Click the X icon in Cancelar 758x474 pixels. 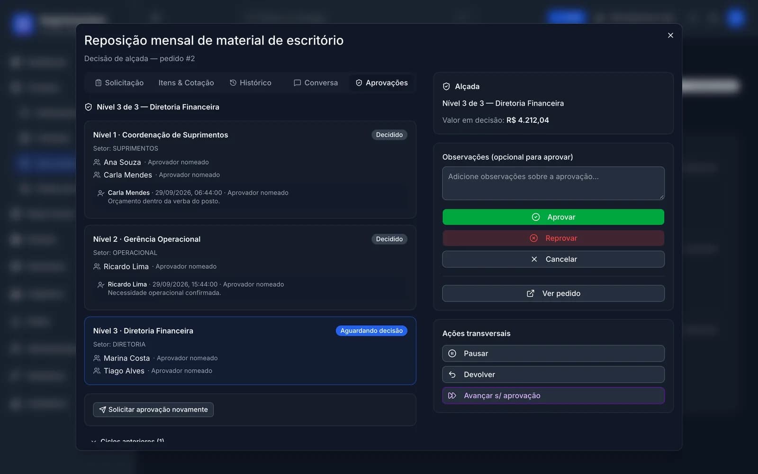point(534,259)
